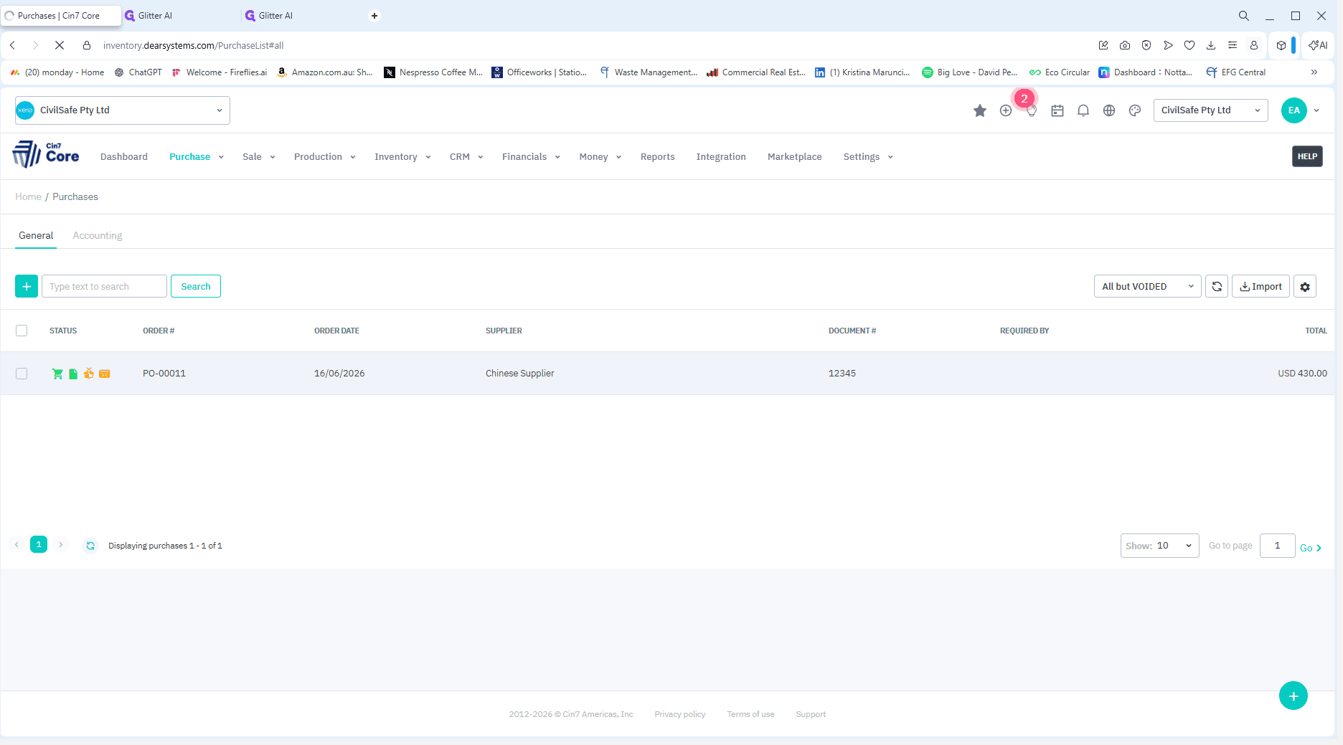
Task: Click the green add purchase plus button
Action: coord(27,286)
